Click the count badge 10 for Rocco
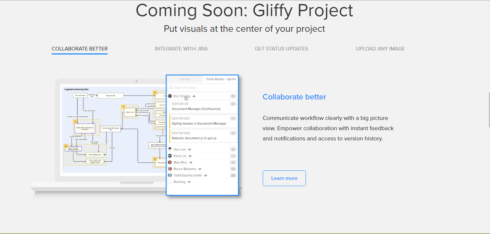 (233, 169)
